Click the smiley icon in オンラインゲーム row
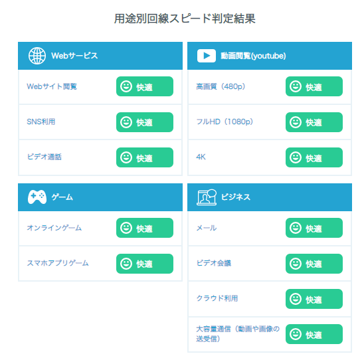The height and width of the screenshot is (362, 364). point(126,228)
